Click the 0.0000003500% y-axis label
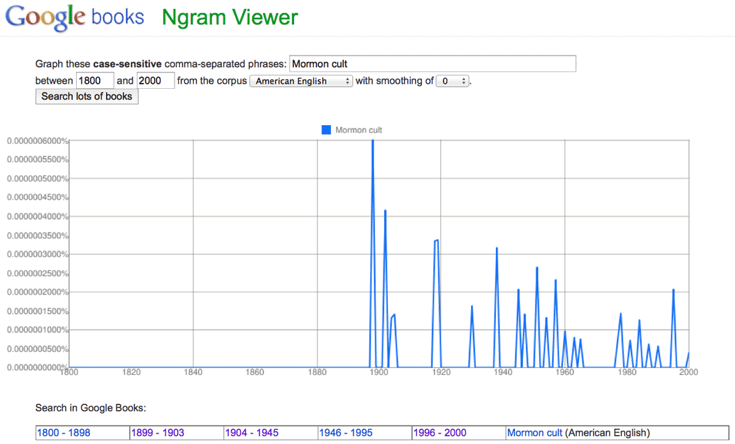The width and height of the screenshot is (735, 444). click(x=38, y=235)
